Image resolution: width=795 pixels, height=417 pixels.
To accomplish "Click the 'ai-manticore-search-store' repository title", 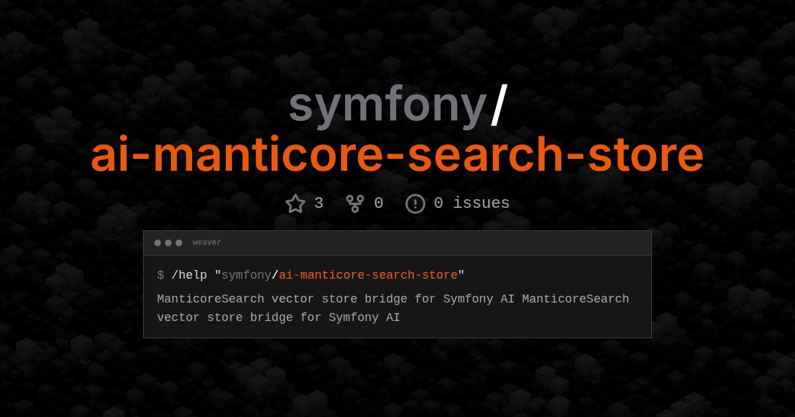I will [x=397, y=154].
